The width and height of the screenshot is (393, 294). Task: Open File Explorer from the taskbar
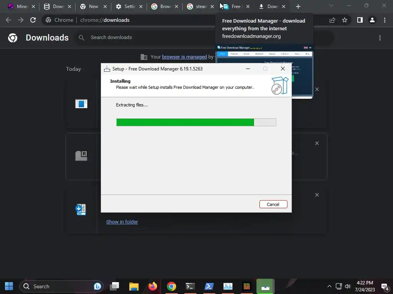tap(134, 286)
